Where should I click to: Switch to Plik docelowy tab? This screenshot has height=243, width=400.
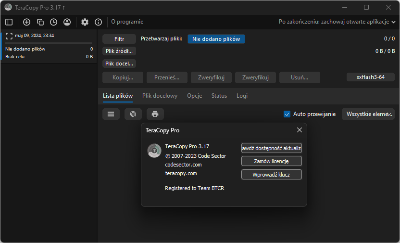[x=160, y=96]
